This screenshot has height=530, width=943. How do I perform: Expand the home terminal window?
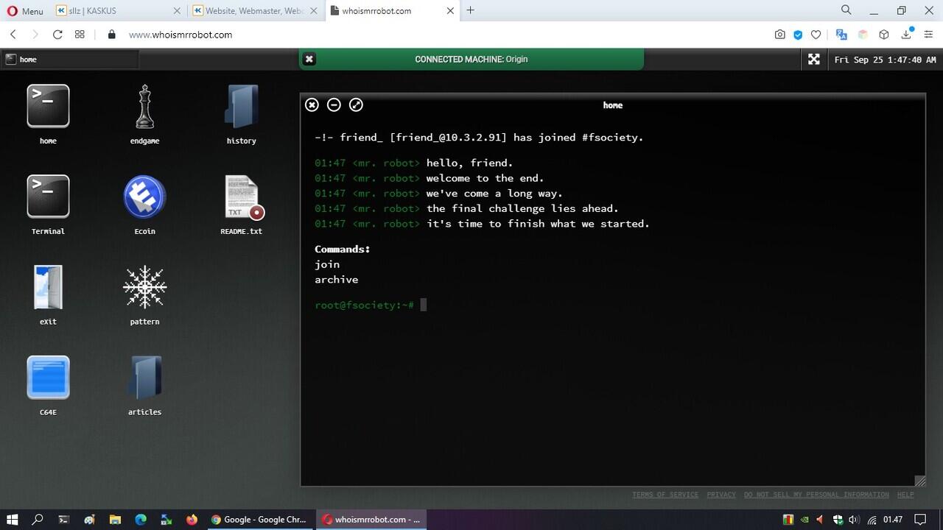(356, 105)
